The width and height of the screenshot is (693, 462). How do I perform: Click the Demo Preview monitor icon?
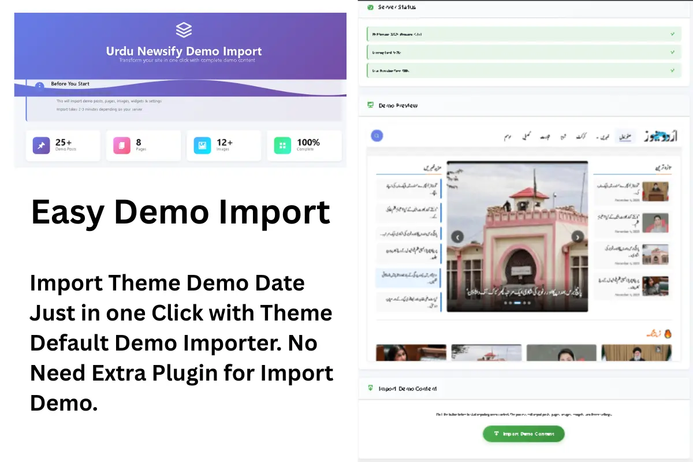tap(370, 105)
